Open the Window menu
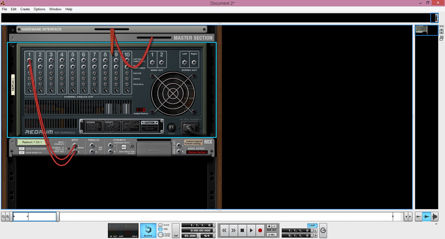This screenshot has width=445, height=239. coord(55,9)
